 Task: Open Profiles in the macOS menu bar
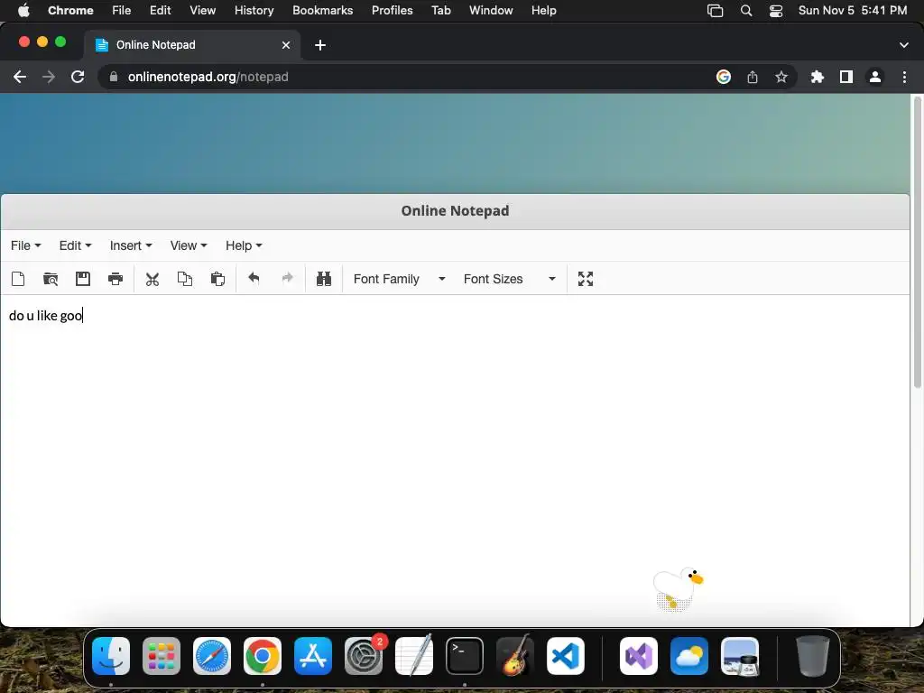(x=392, y=10)
